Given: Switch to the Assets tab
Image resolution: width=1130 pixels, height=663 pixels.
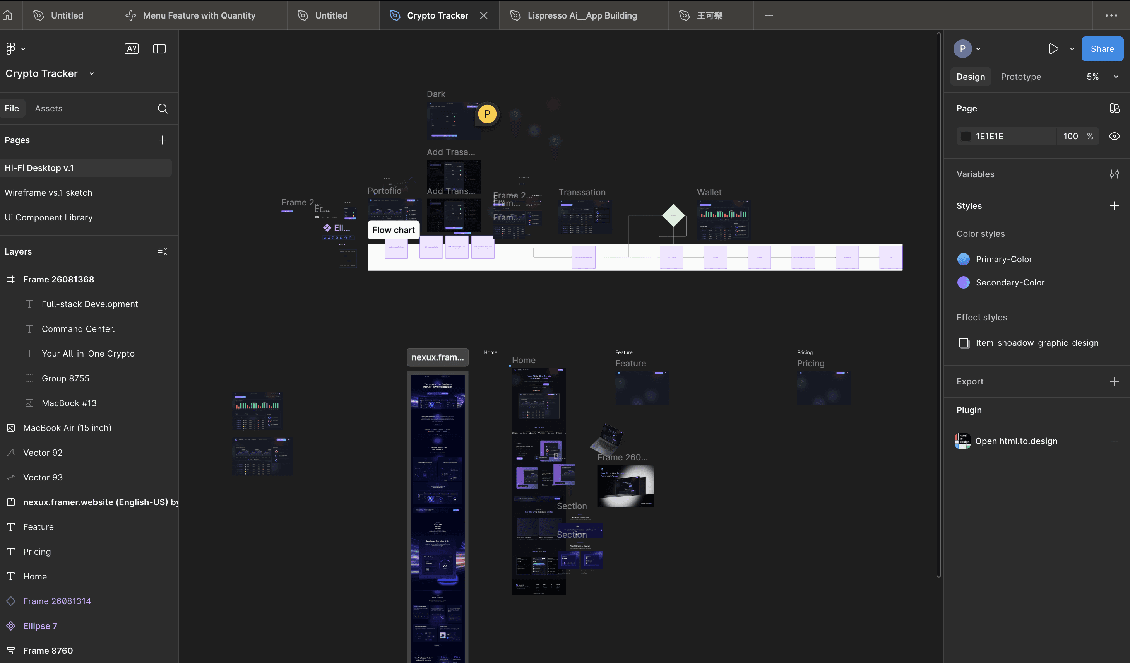Looking at the screenshot, I should (x=48, y=108).
